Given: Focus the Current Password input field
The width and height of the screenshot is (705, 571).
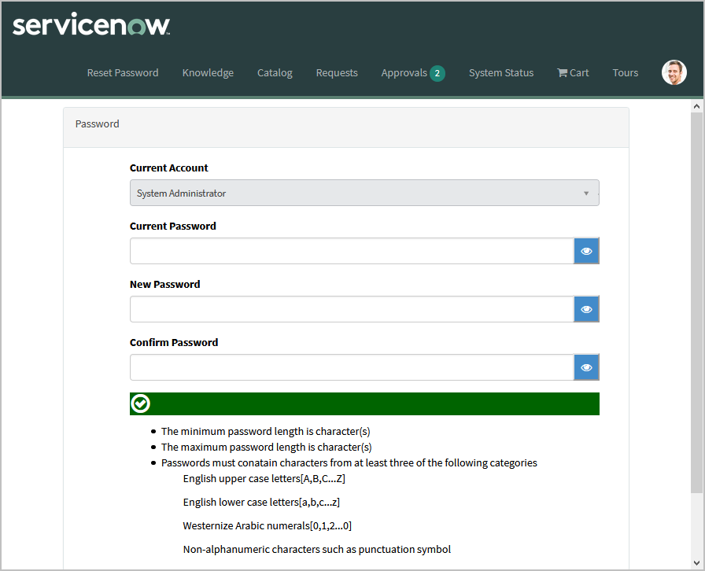Looking at the screenshot, I should tap(352, 251).
